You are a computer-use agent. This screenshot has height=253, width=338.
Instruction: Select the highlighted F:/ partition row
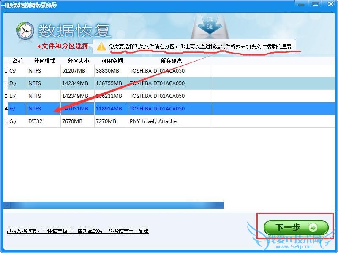(x=84, y=109)
